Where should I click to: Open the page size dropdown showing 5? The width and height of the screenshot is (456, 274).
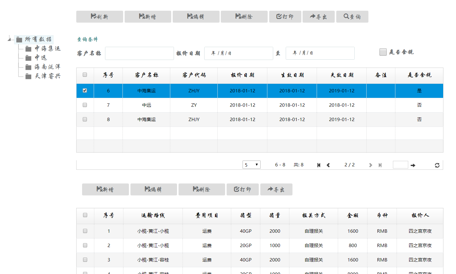point(251,165)
